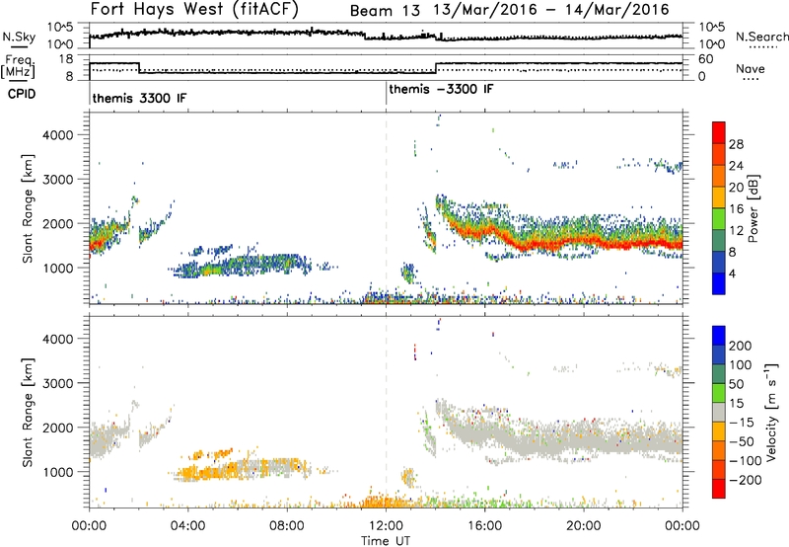Click the blue top of the velocity colorbar
The height and width of the screenshot is (547, 789).
coord(719,336)
